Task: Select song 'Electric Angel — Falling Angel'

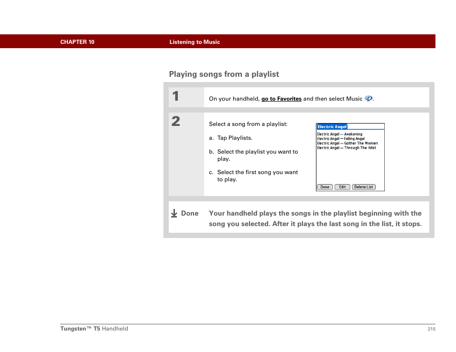Action: pos(341,139)
